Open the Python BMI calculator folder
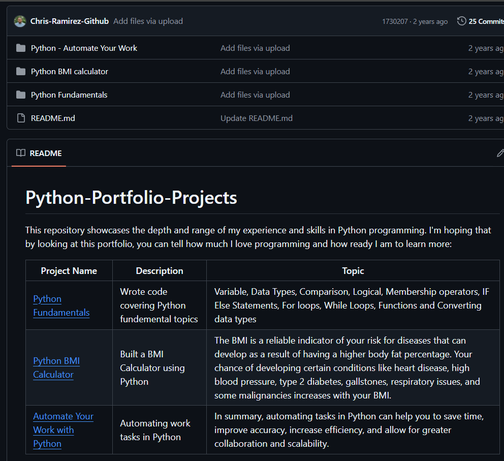 (x=70, y=72)
